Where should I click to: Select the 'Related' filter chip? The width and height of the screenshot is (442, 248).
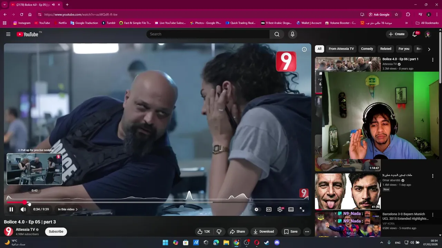386,49
